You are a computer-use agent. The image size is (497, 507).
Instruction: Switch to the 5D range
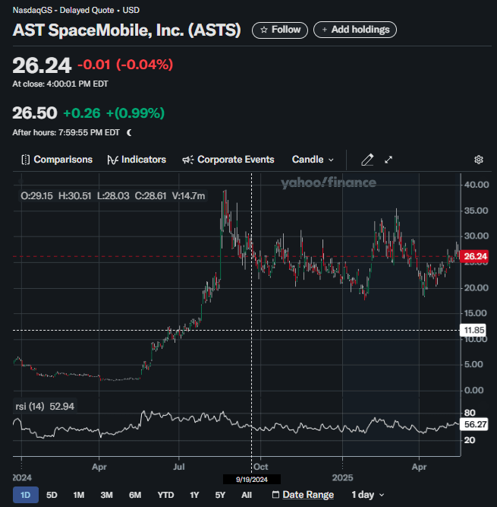[x=52, y=495]
